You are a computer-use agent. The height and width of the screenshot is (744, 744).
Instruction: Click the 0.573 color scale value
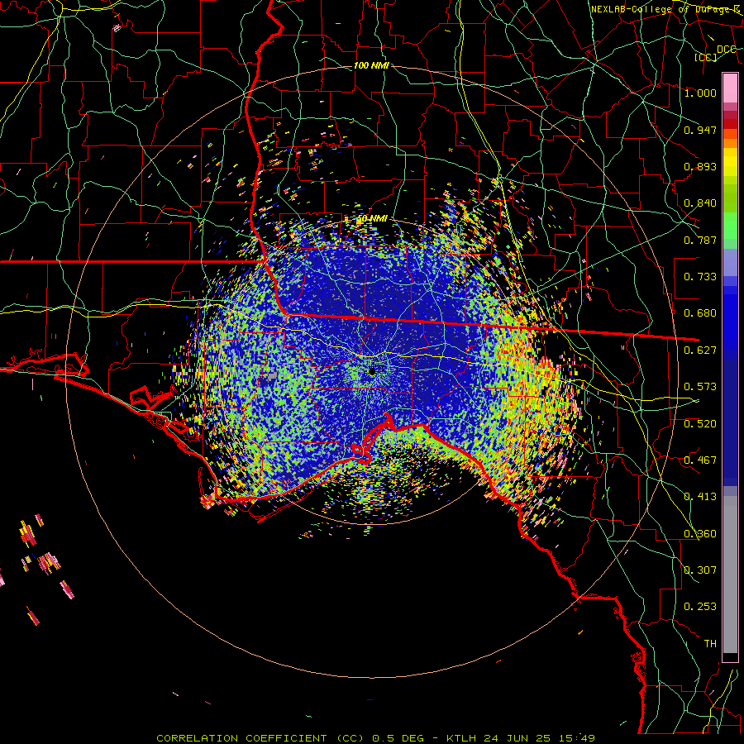(700, 386)
